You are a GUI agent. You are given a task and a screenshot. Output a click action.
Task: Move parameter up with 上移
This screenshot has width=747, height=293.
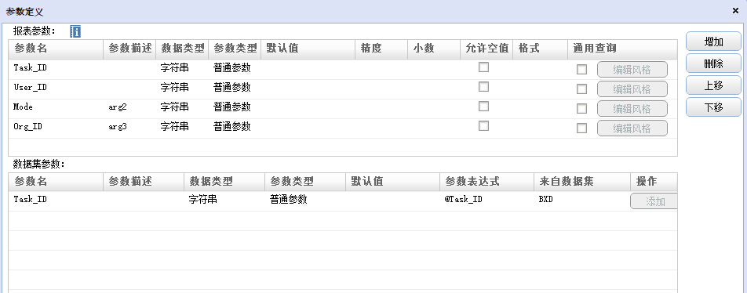tap(713, 85)
